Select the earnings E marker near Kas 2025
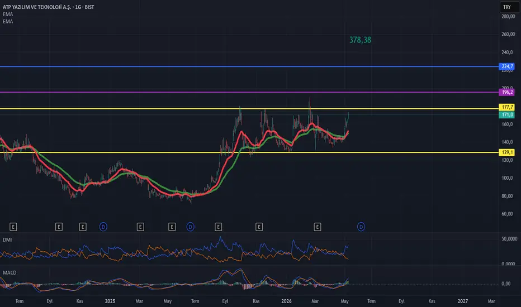Viewport: 521px width, 307px height. (259, 227)
